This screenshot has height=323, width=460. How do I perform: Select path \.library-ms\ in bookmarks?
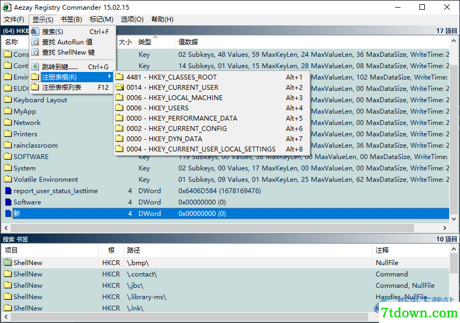point(146,297)
